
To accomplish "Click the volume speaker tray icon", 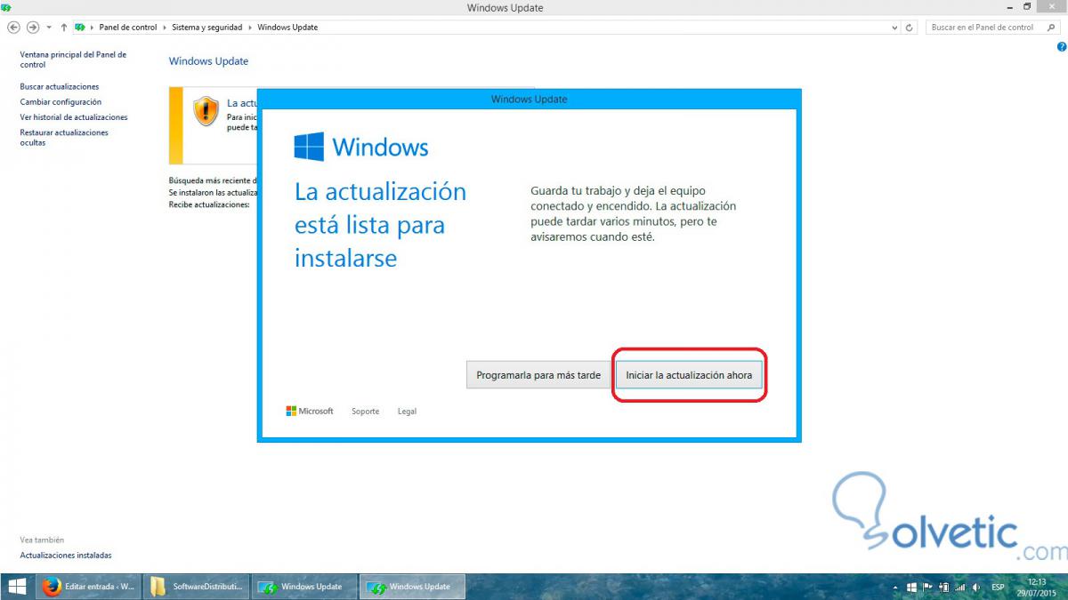I will 977,588.
